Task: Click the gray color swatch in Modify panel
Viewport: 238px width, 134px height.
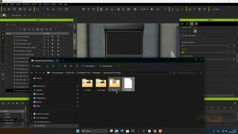Action: click(x=195, y=31)
